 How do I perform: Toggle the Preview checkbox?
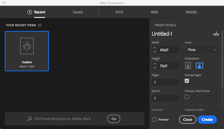click(154, 120)
